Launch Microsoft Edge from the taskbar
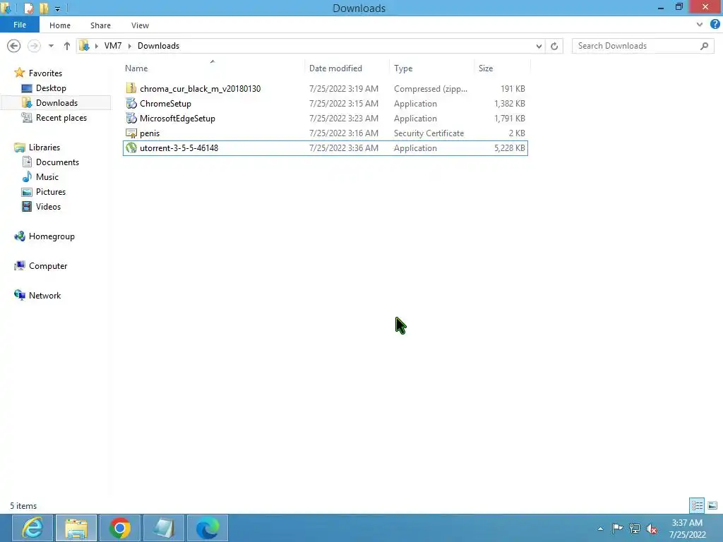The image size is (723, 542). 208,528
